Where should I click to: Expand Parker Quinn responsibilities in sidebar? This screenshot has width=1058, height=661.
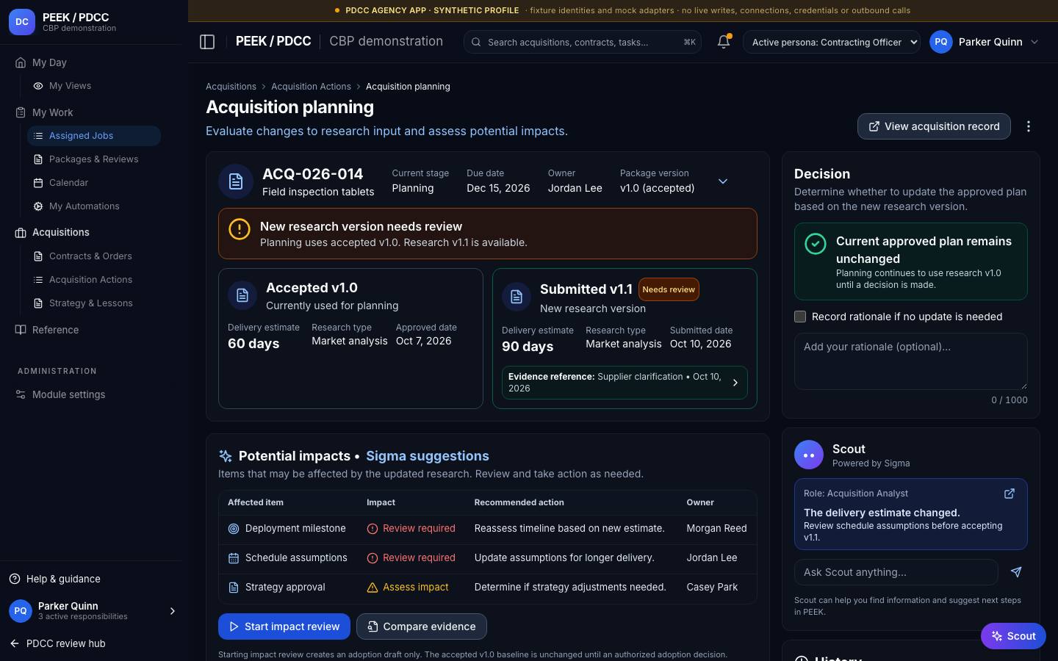click(x=173, y=611)
